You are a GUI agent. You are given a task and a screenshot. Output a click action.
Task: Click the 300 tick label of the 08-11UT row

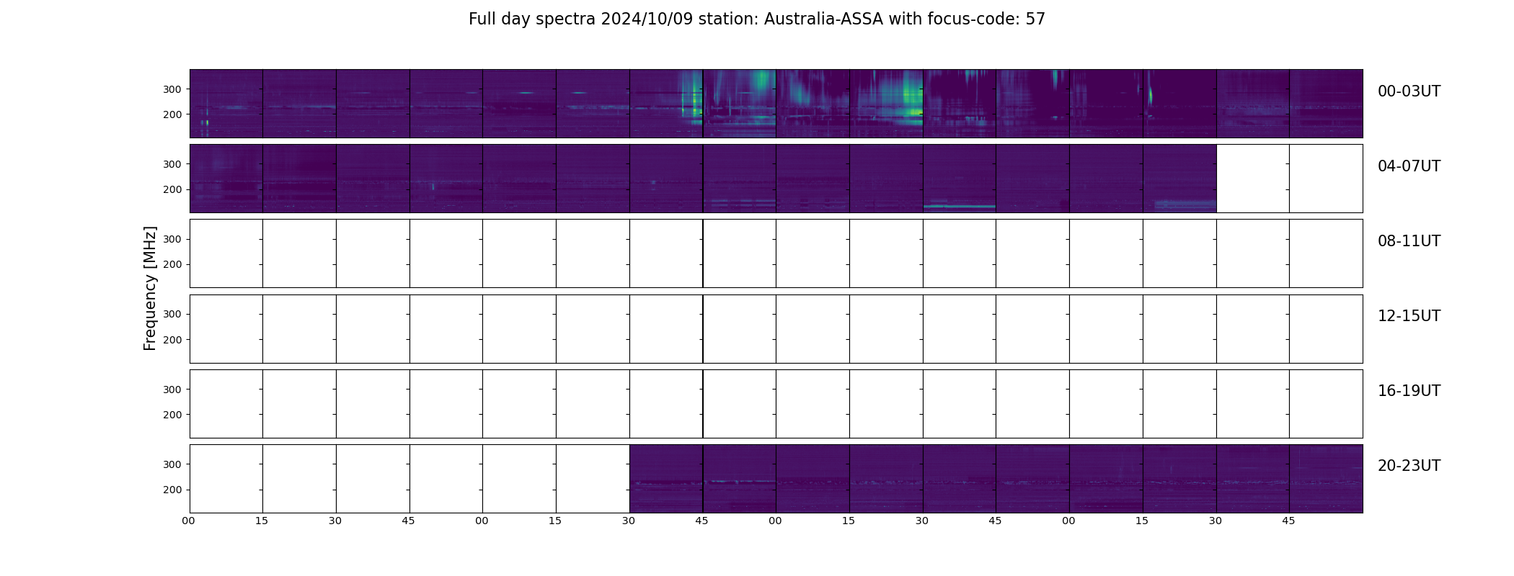click(172, 239)
